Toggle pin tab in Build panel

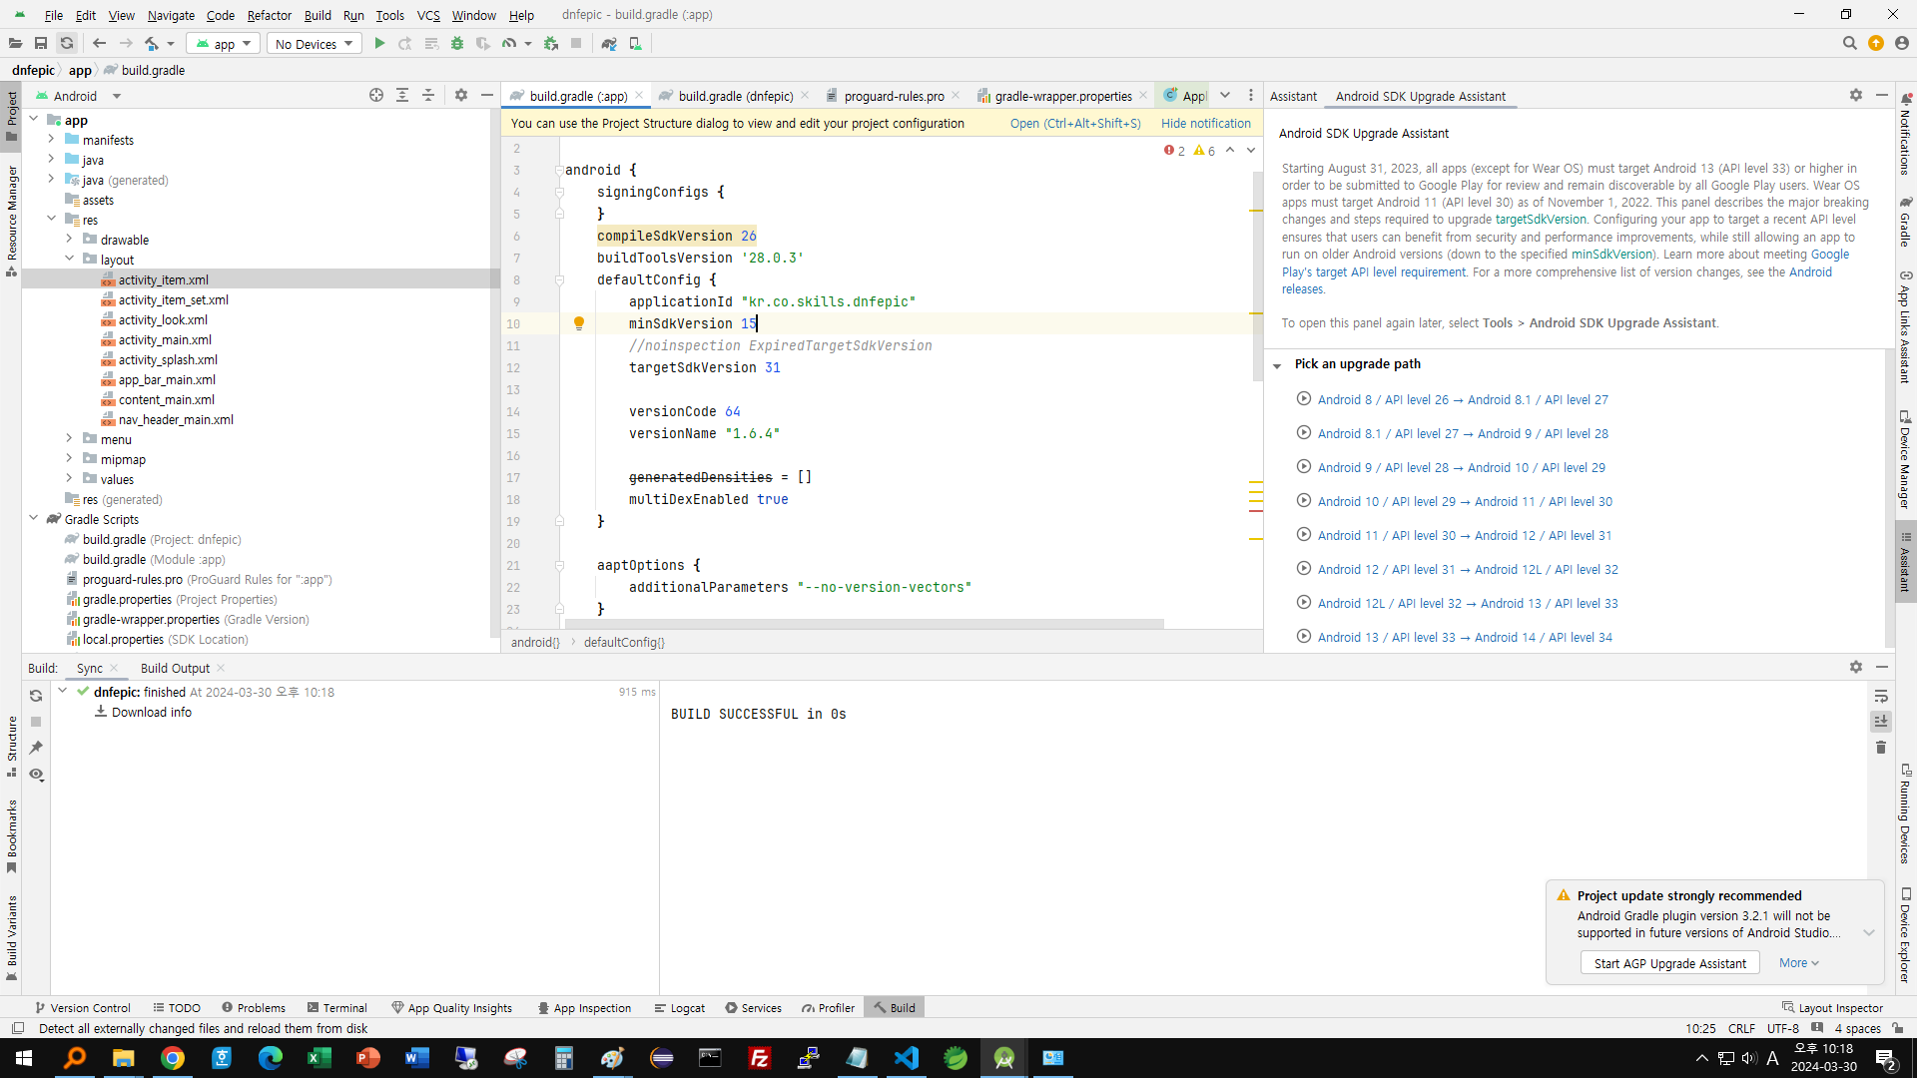tap(36, 748)
